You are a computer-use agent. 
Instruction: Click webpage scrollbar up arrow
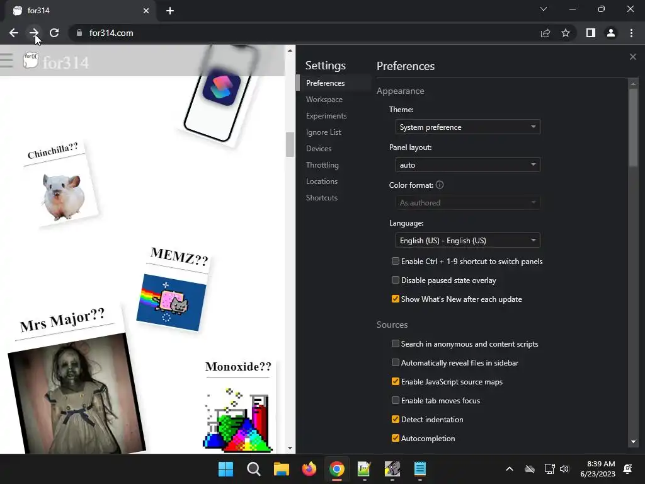coord(290,50)
